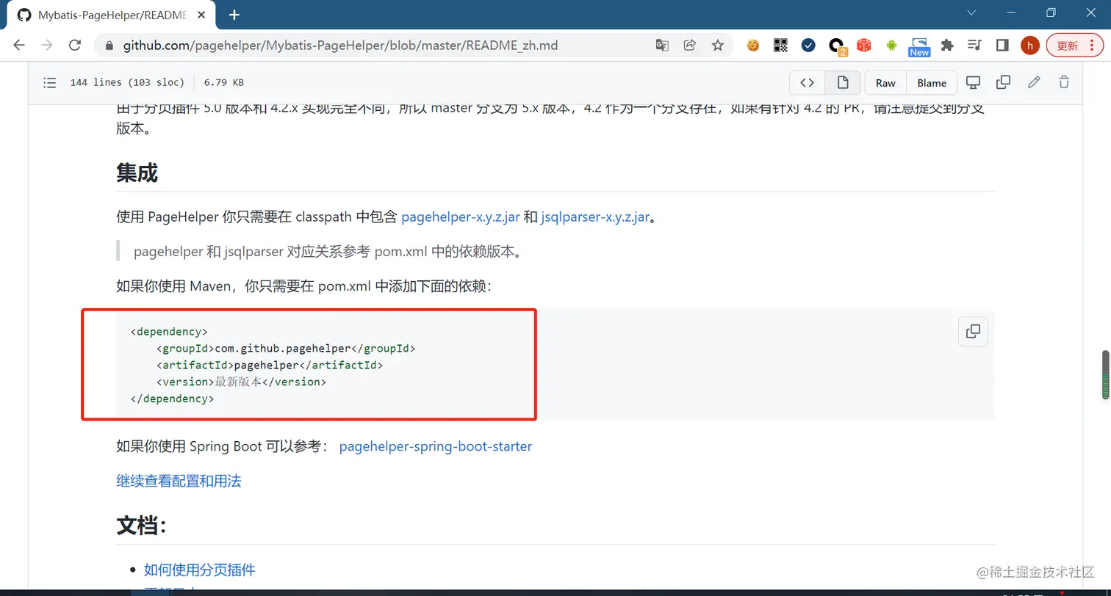
Task: Open the file outline list icon
Action: point(50,83)
